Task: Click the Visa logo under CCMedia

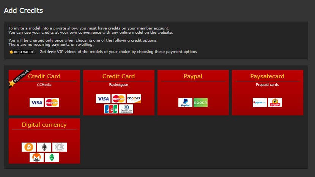Action: [36, 102]
